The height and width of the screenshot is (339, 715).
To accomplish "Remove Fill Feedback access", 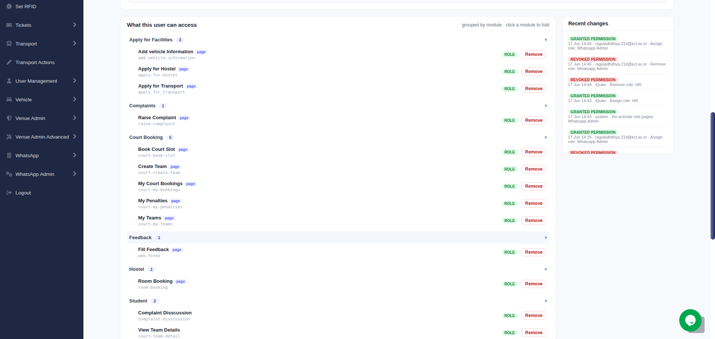I will [x=534, y=252].
